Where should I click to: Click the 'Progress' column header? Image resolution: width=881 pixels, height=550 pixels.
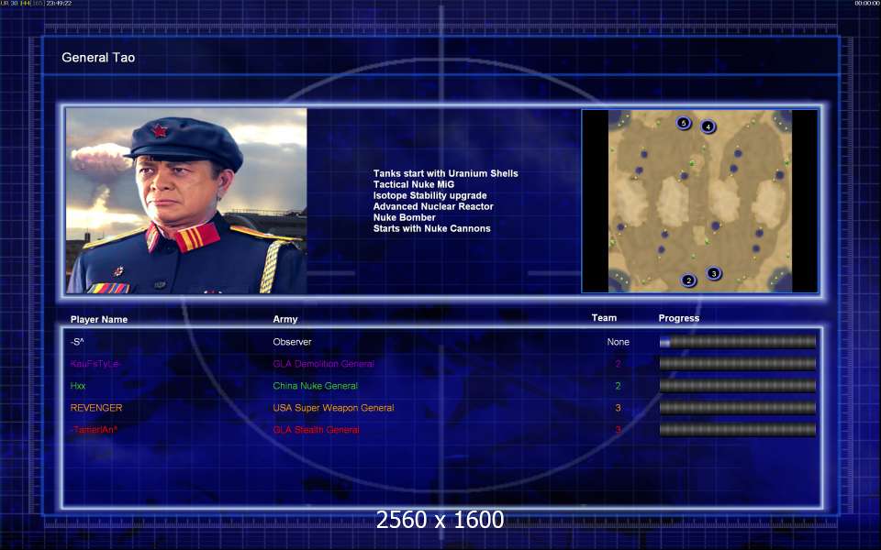click(679, 318)
